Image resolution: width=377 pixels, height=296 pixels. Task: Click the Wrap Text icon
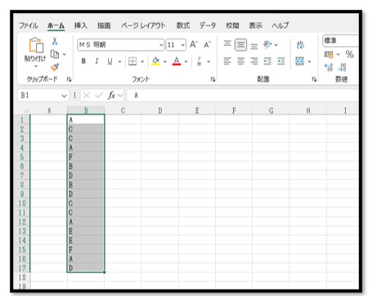click(300, 45)
